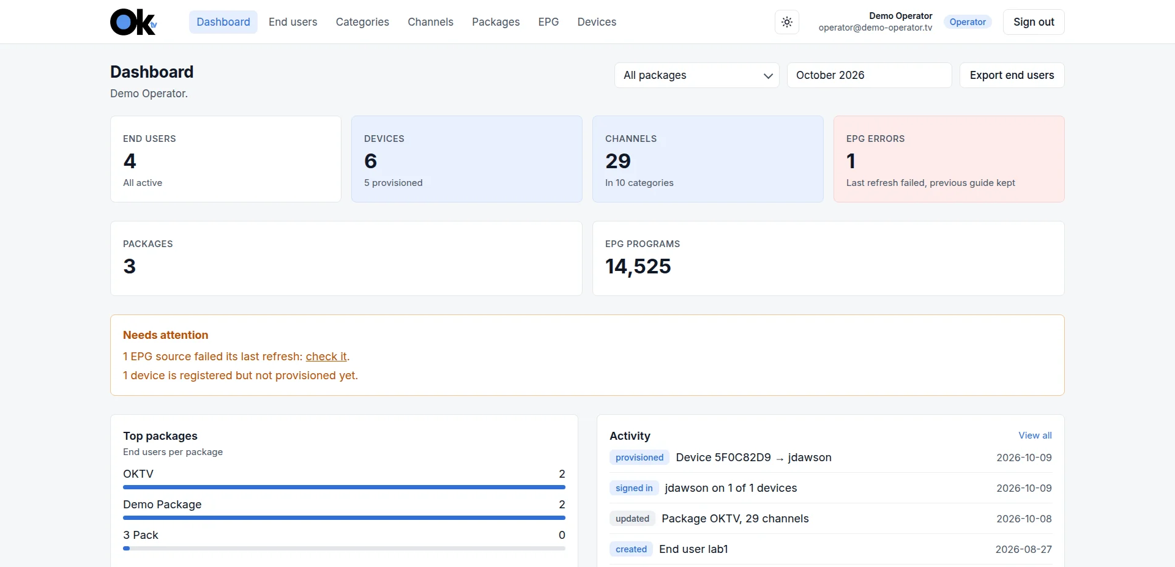Select 'provisioned' tag on Device 5F0C82D9 row
This screenshot has width=1175, height=567.
[x=640, y=458]
